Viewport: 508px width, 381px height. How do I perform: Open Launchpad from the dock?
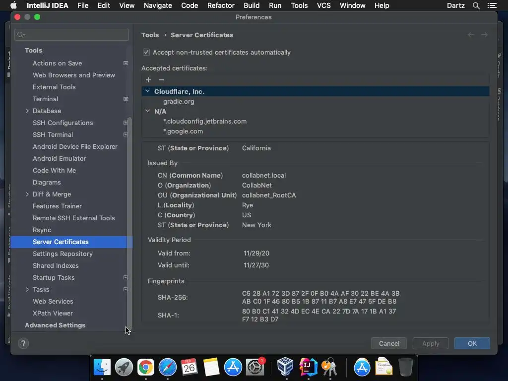tap(124, 367)
